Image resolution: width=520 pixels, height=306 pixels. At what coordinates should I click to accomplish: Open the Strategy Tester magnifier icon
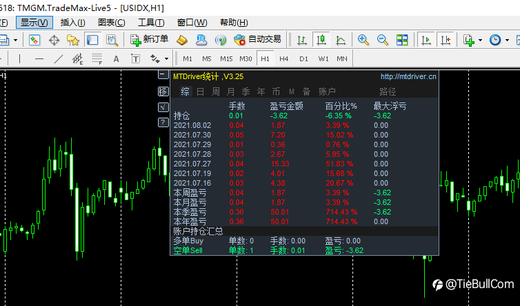pyautogui.click(x=112, y=40)
